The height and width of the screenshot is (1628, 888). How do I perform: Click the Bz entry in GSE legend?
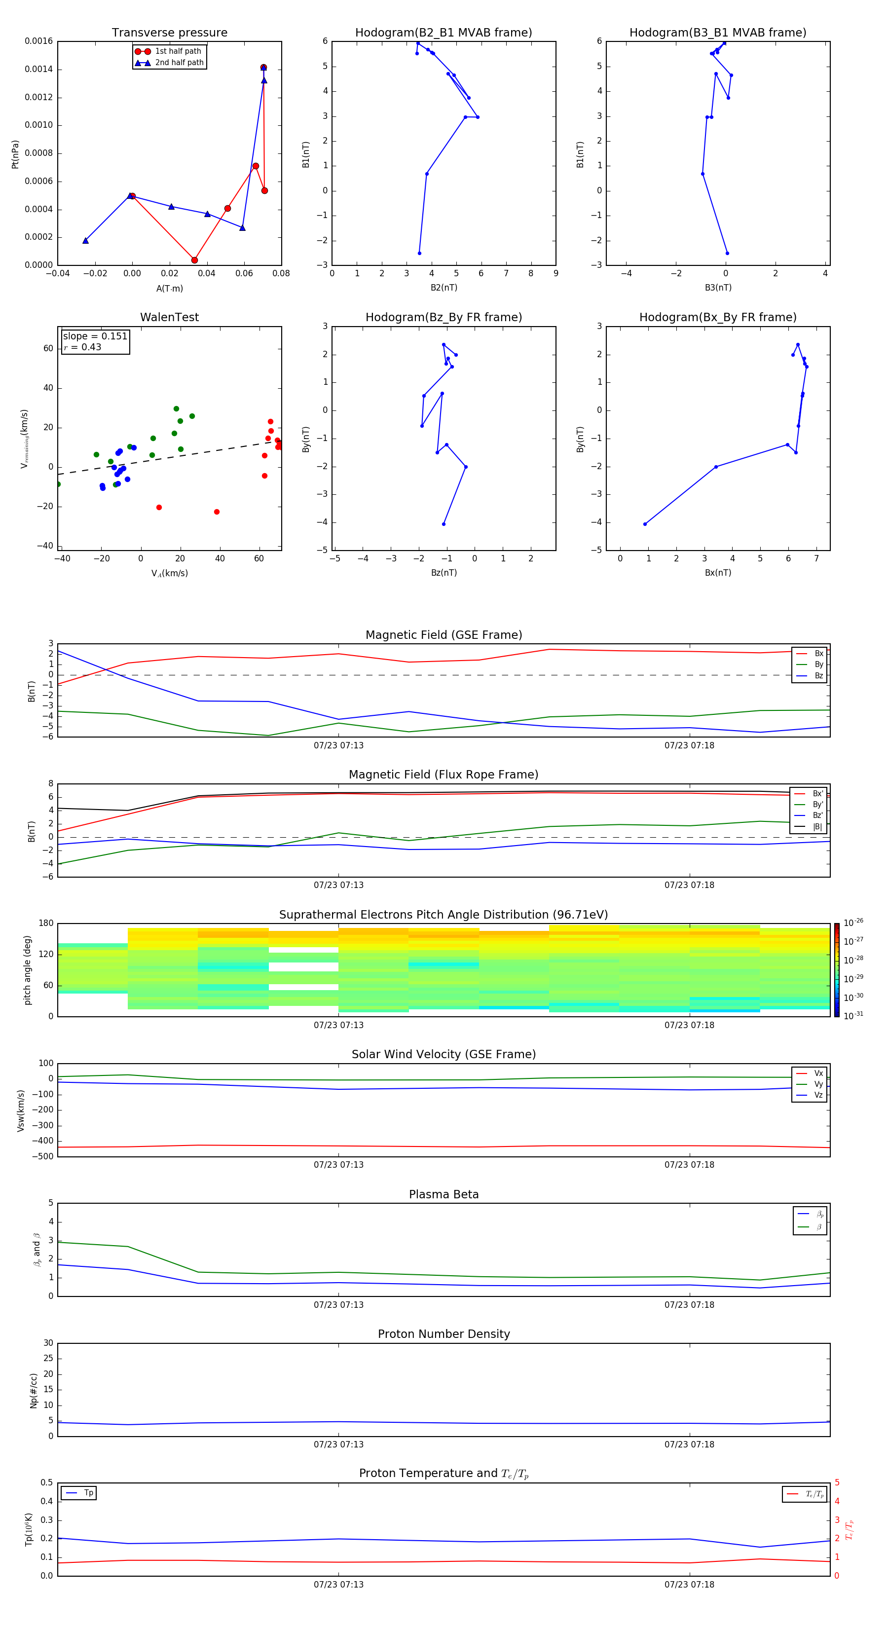(x=810, y=675)
